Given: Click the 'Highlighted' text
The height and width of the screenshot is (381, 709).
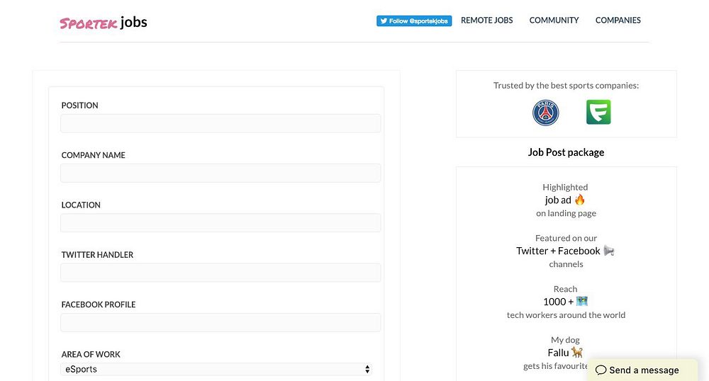Looking at the screenshot, I should pos(565,187).
